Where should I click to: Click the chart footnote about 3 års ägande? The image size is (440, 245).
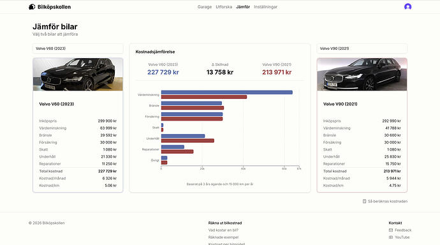click(x=220, y=184)
